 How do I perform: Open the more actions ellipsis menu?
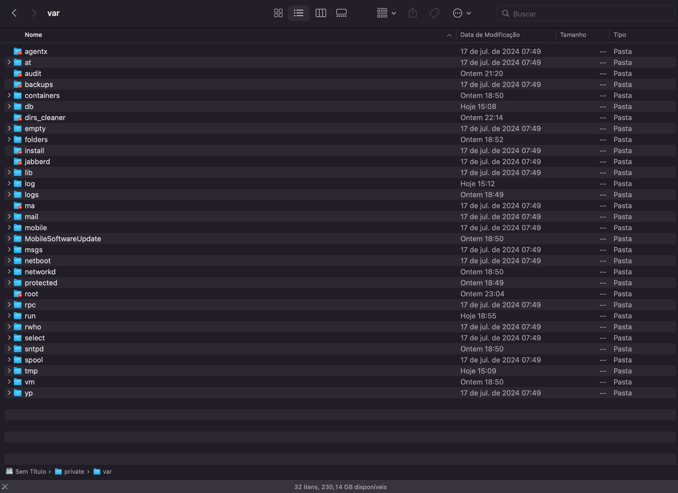pyautogui.click(x=461, y=13)
